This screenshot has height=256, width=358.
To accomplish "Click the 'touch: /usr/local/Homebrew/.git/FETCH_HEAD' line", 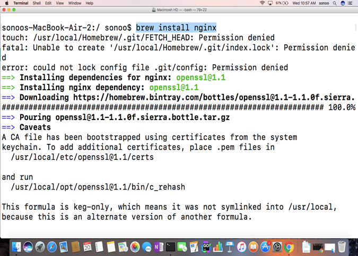I will [138, 38].
